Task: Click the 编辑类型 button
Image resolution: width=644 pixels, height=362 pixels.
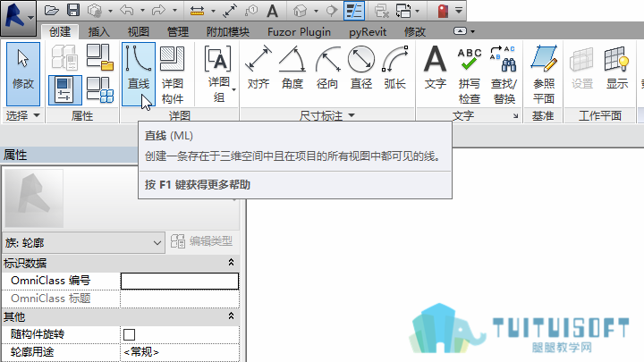Action: [201, 241]
